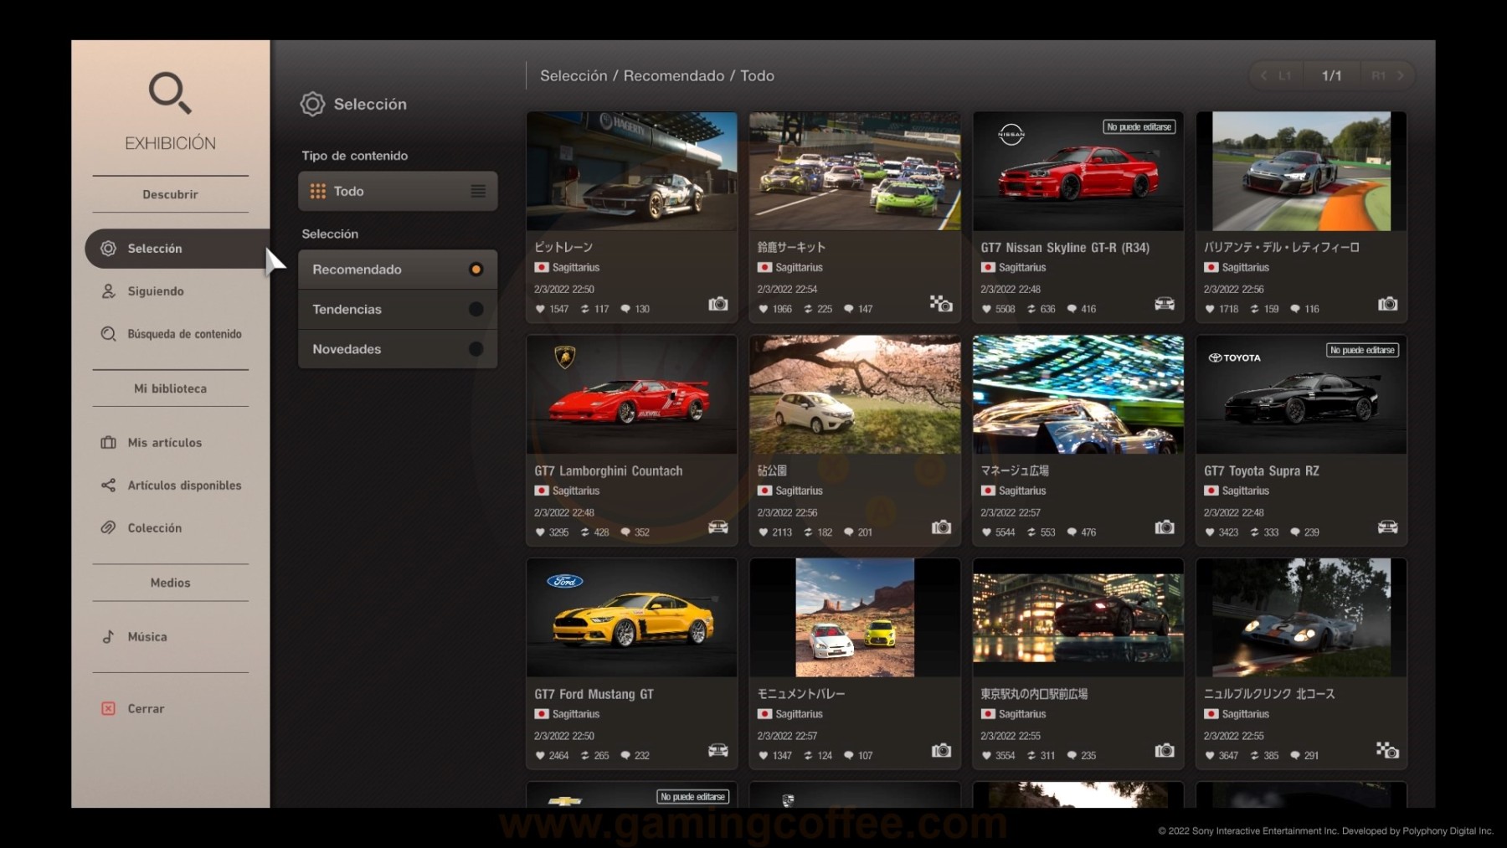The image size is (1507, 848).
Task: Click heart likes icon on Nissan Skyline card
Action: [986, 310]
